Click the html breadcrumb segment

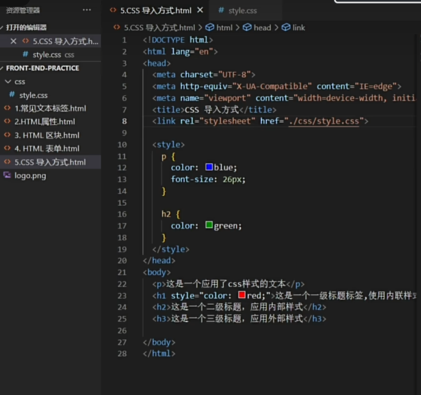[224, 28]
